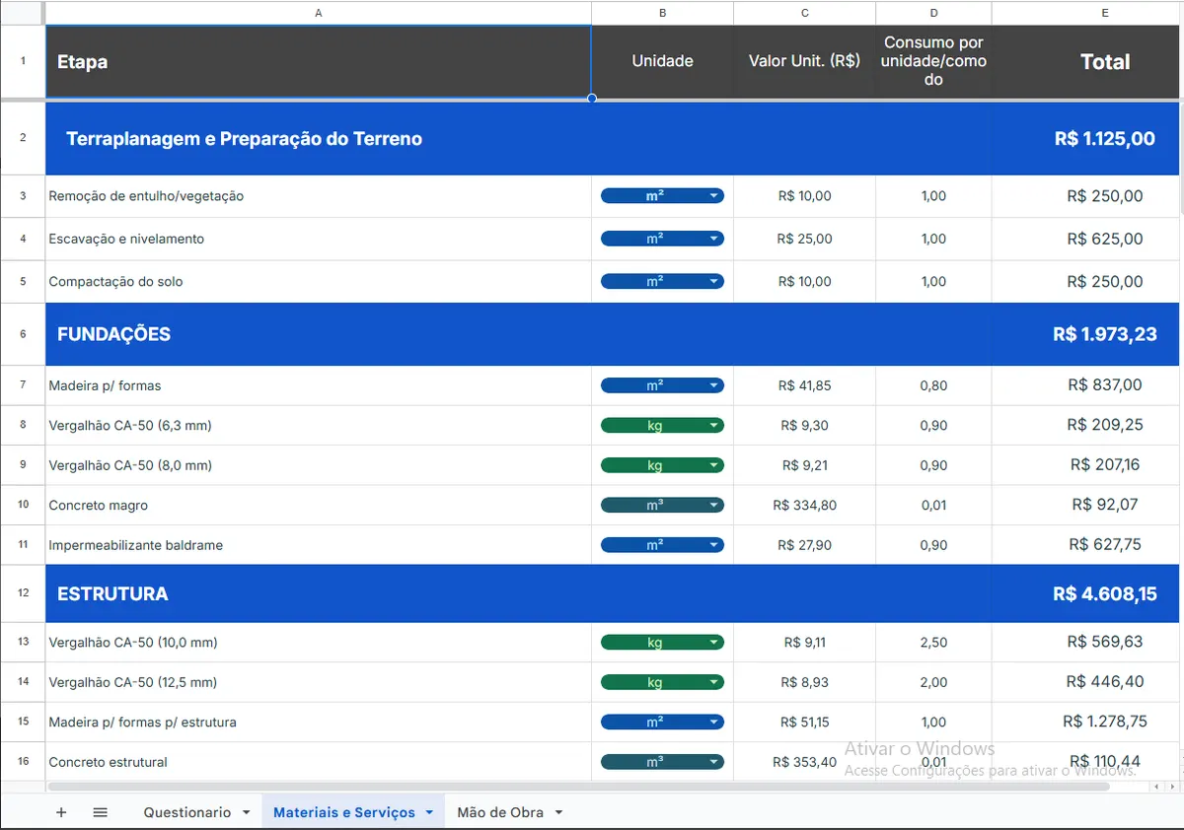Switch to the Mão de Obra tab
Viewport: 1184px width, 830px height.
[500, 812]
